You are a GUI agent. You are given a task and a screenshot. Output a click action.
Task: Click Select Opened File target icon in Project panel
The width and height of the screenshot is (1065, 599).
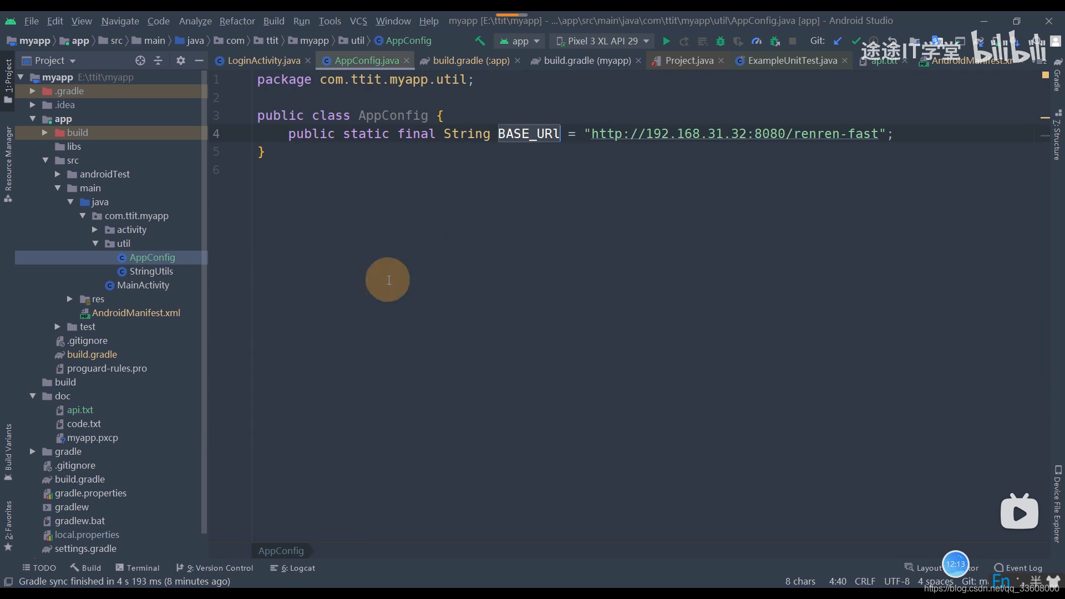140,60
